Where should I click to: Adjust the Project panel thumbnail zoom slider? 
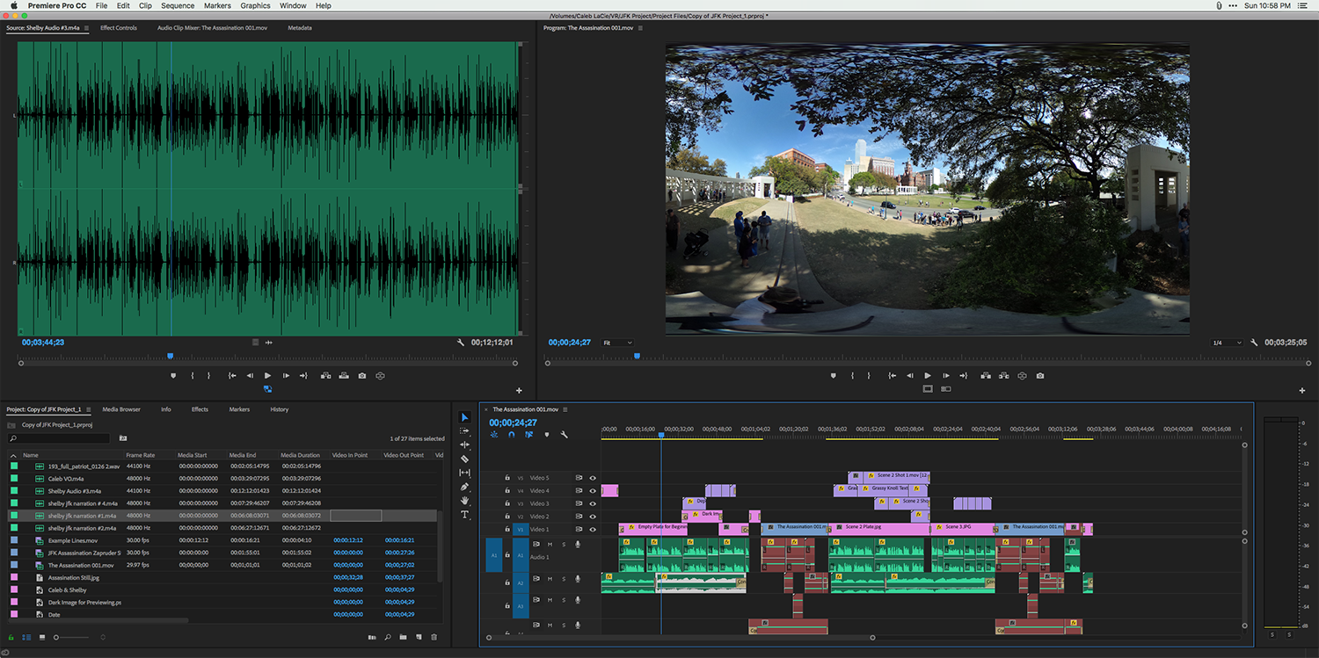tap(57, 637)
